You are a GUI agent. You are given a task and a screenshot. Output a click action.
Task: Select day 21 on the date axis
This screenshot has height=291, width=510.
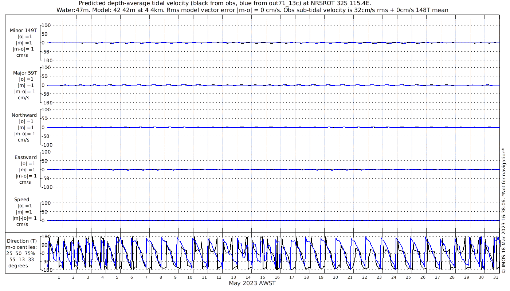(350, 277)
